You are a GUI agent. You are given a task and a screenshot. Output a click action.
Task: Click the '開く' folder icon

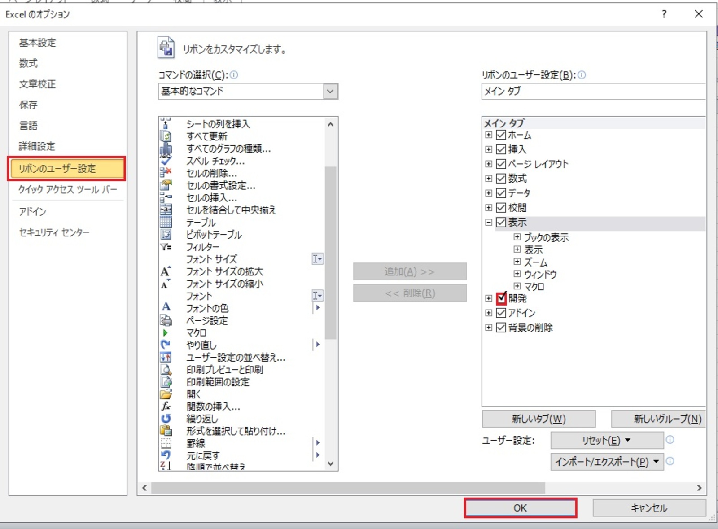[166, 394]
